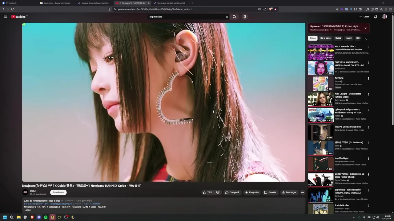This screenshot has width=394, height=221.
Task: Select the Hanni filter chip
Action: pyautogui.click(x=348, y=38)
